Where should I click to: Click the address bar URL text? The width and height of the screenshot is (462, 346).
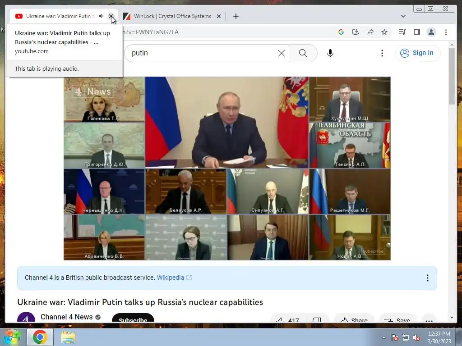(x=151, y=32)
